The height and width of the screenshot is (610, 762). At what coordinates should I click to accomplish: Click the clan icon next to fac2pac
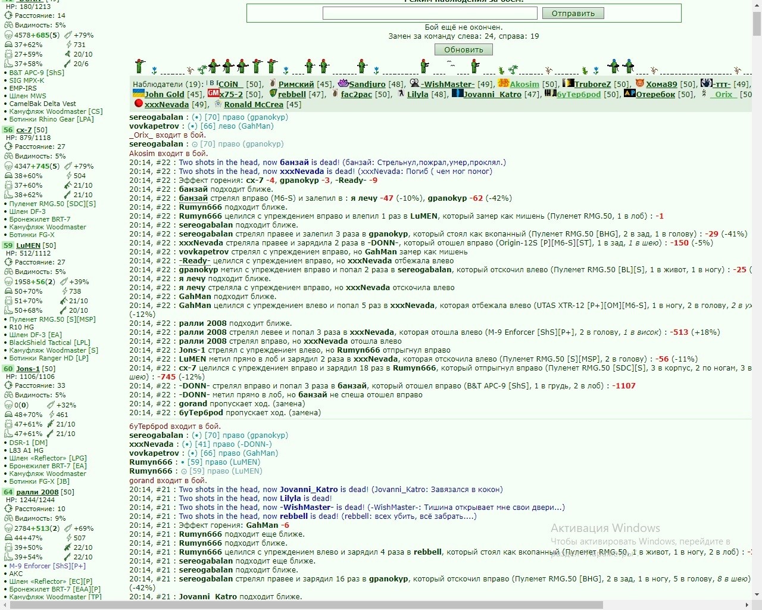(335, 94)
